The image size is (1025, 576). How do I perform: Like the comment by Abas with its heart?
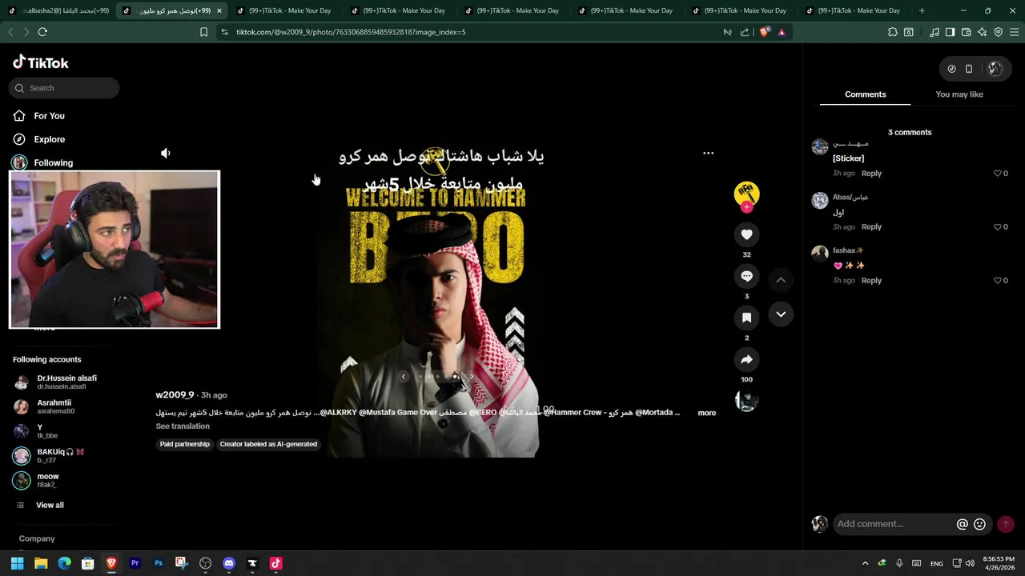[998, 227]
